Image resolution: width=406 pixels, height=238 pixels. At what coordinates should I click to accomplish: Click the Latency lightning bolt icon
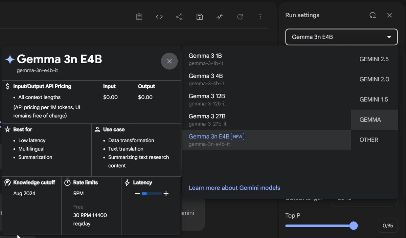(128, 182)
